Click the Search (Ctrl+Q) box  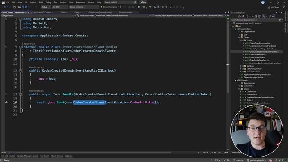tap(120, 2)
